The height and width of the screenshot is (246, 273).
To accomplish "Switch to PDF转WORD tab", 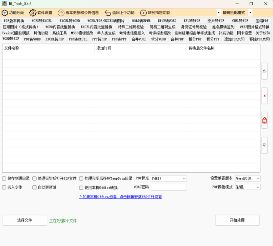I will [x=32, y=39].
